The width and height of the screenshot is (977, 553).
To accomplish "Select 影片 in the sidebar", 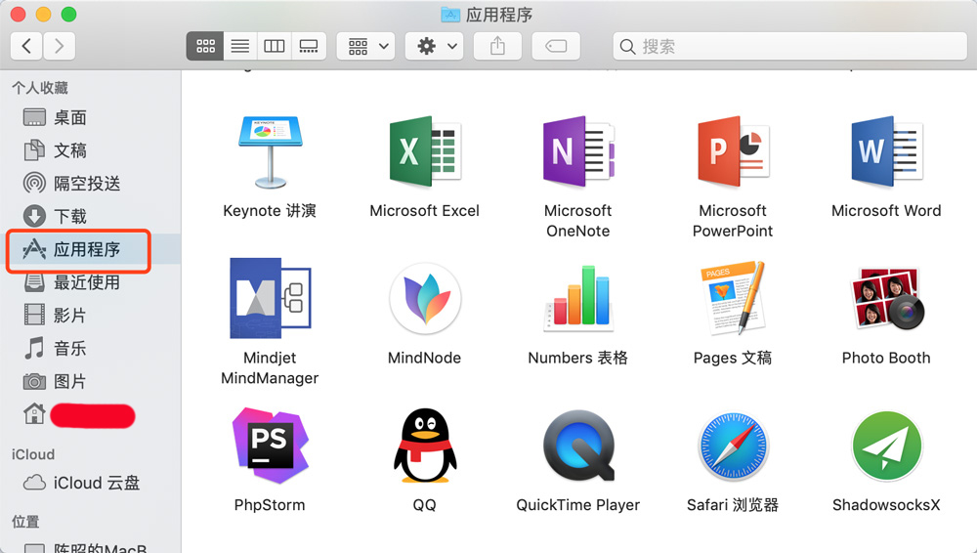I will [x=90, y=316].
